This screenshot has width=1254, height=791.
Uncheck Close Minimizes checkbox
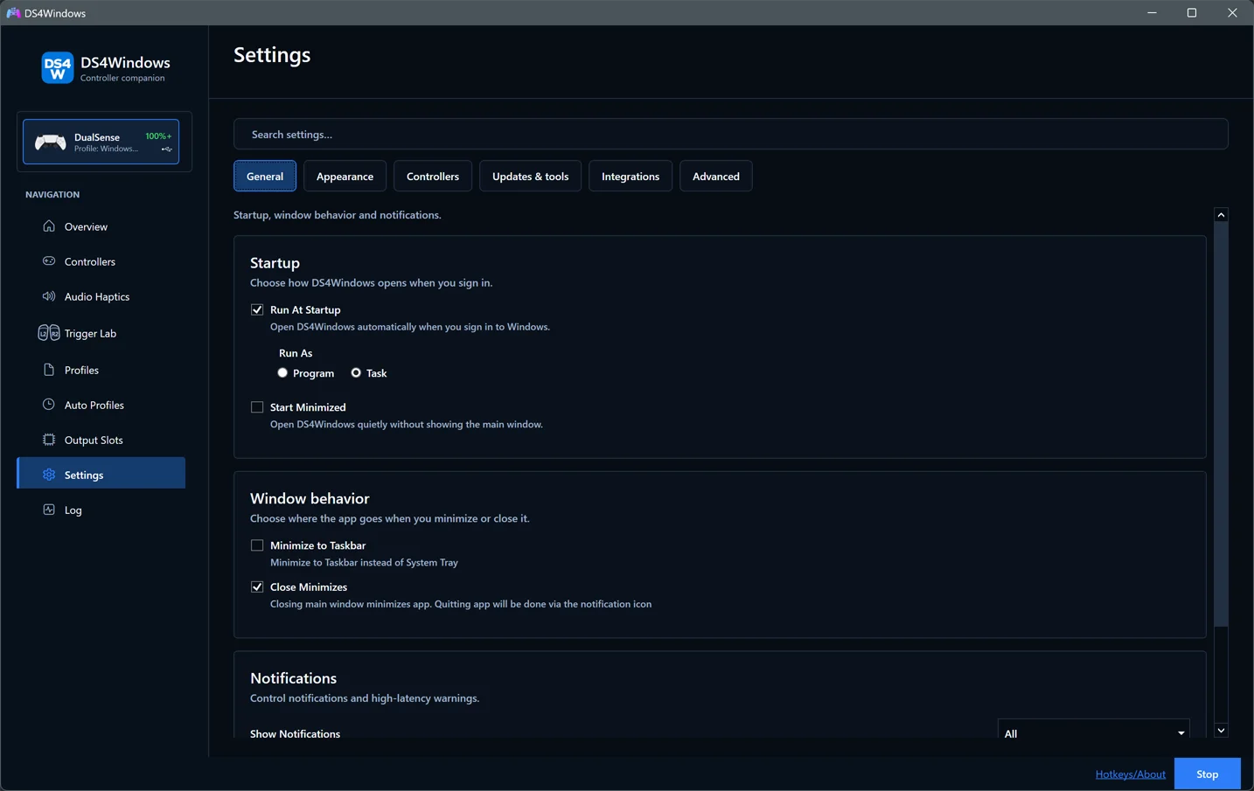click(257, 587)
